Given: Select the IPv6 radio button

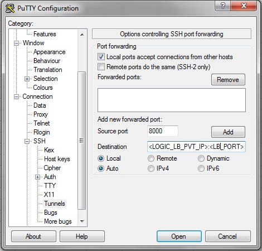Looking at the screenshot, I should click(201, 168).
